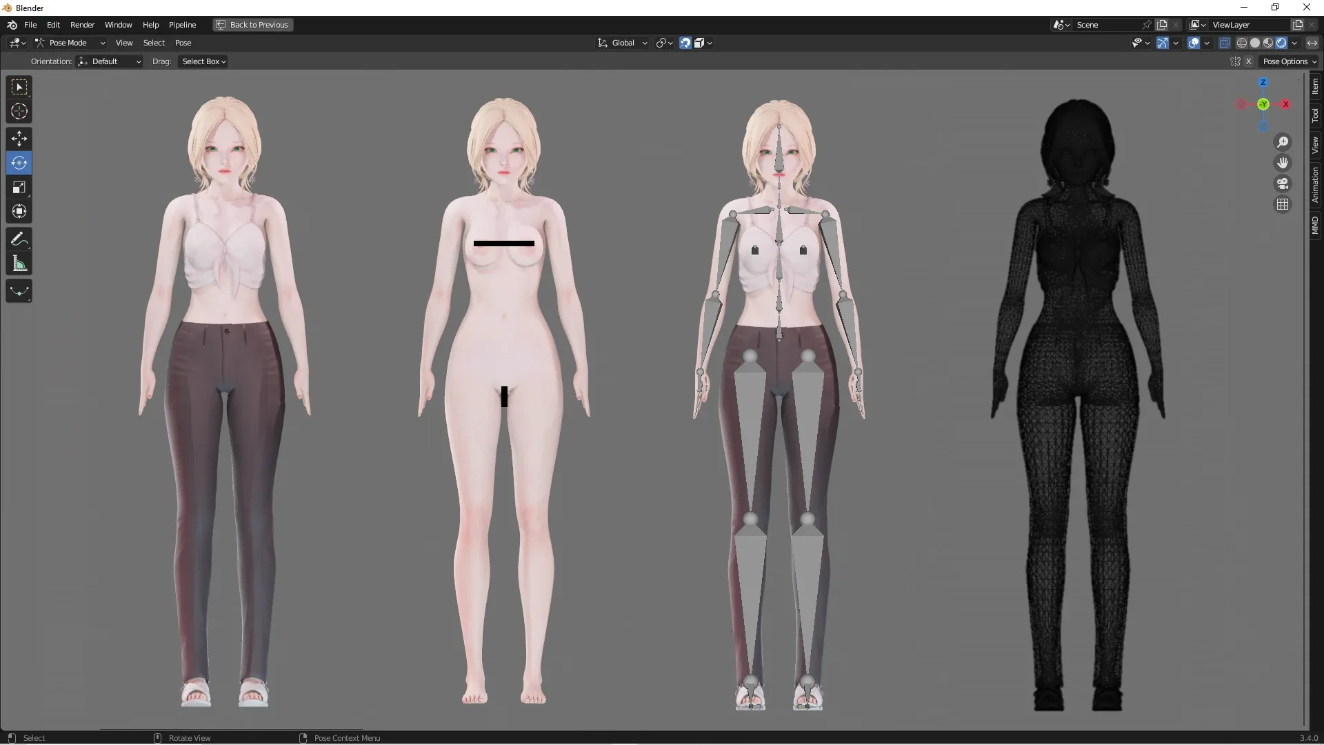
Task: Activate the Scale tool
Action: 19,187
